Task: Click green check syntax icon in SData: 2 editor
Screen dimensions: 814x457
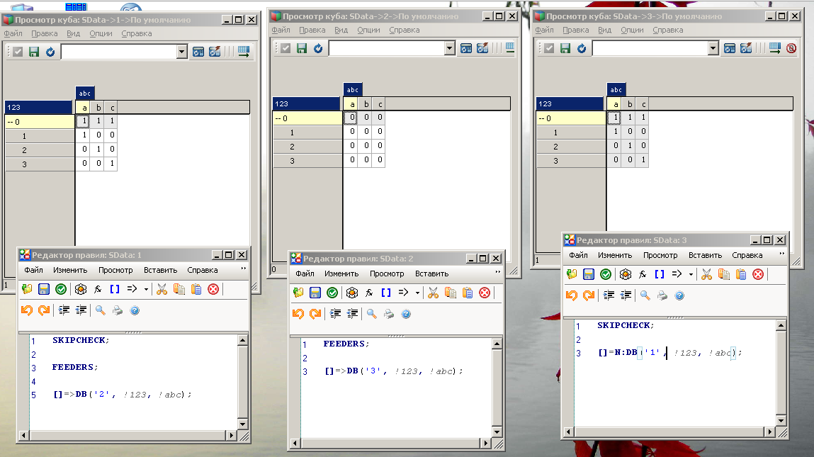Action: tap(332, 293)
